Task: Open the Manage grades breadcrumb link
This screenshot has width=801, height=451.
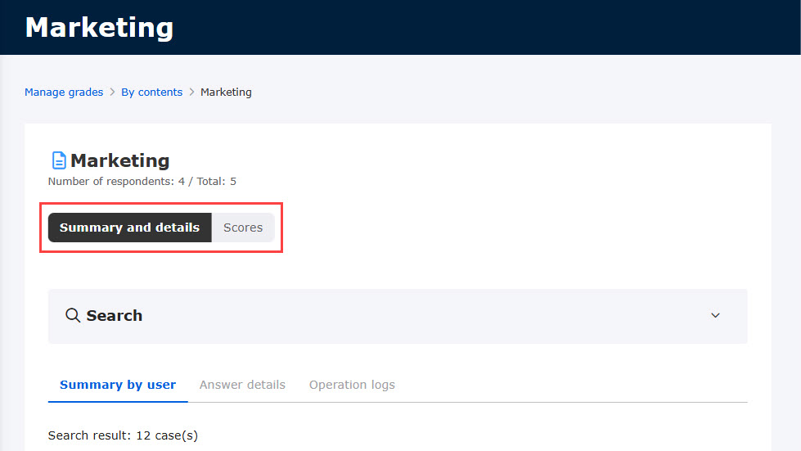Action: tap(64, 92)
